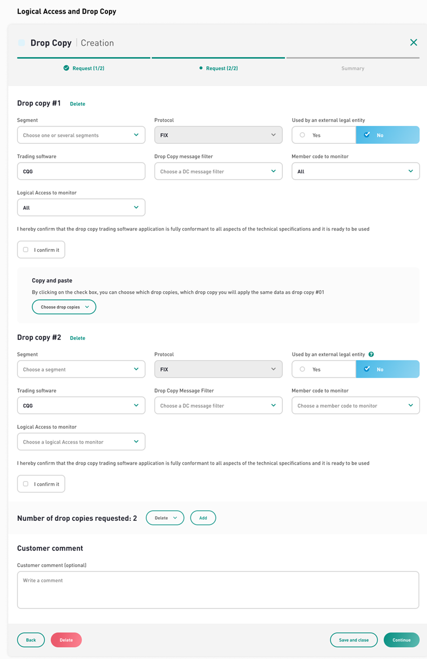Viewport: 427px width, 659px height.
Task: Click the chevron in Choose drop copies button
Action: click(x=87, y=307)
